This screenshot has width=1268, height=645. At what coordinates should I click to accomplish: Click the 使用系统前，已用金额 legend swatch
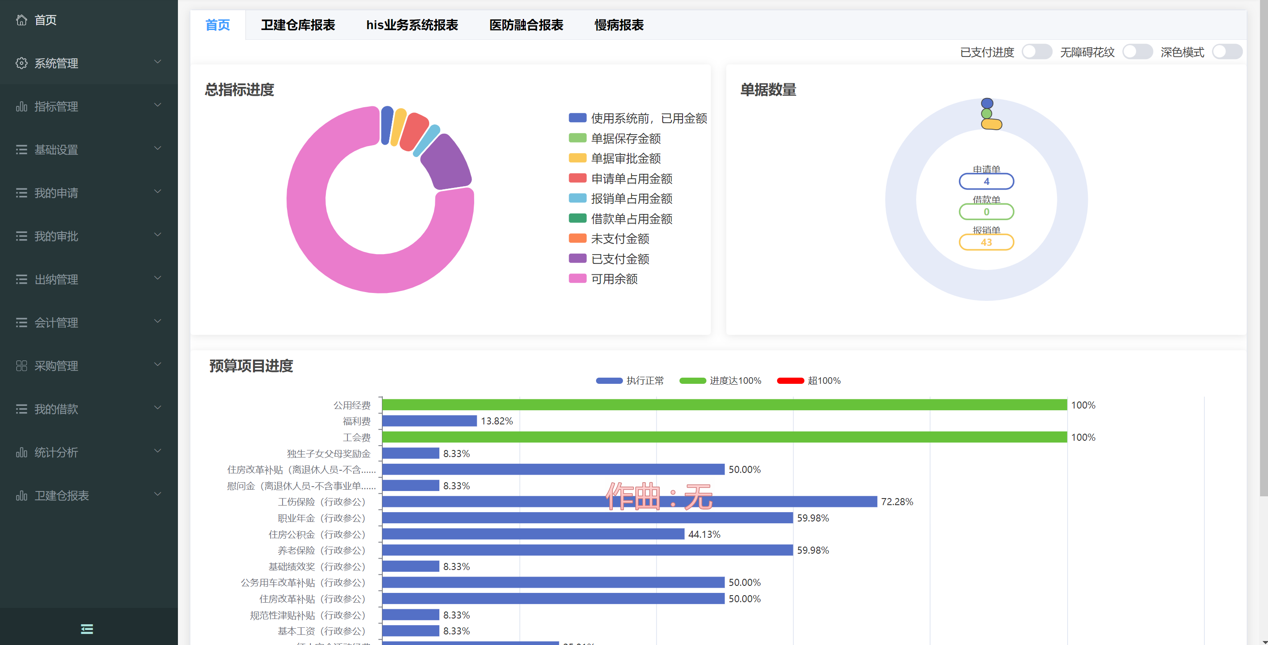click(577, 118)
